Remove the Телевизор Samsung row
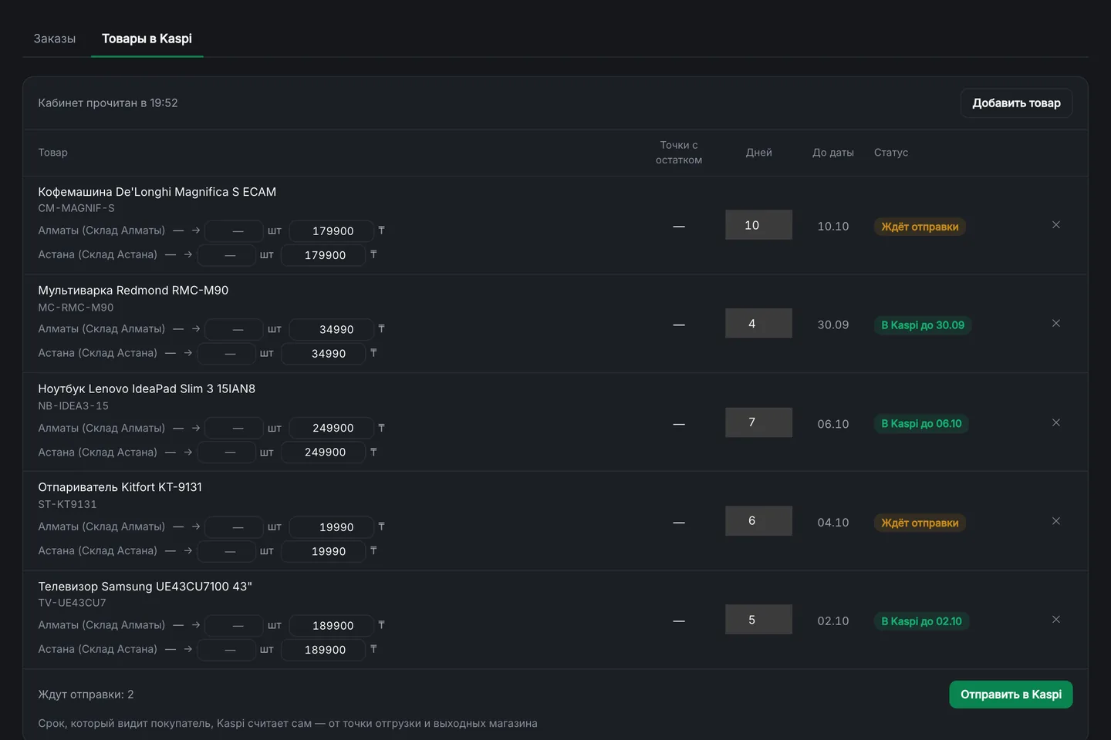The image size is (1111, 740). 1056,620
